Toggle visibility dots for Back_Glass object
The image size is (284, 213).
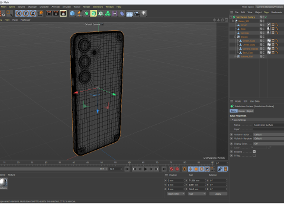264,53
